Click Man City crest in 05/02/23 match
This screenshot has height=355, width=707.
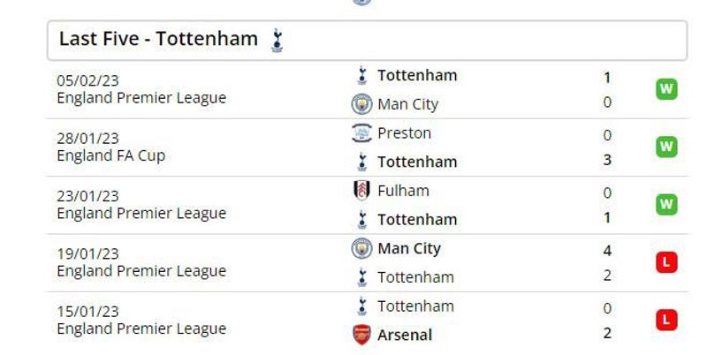pyautogui.click(x=361, y=104)
